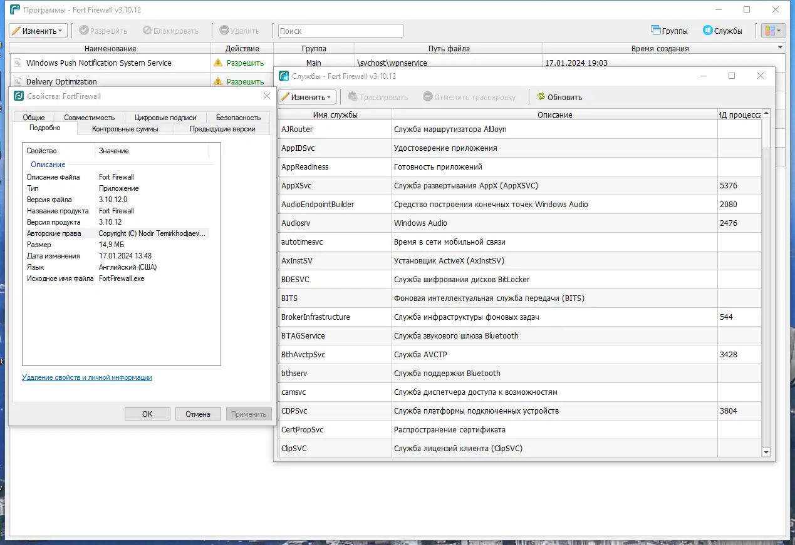795x545 pixels.
Task: Select the CDPSvc service row
Action: click(x=520, y=411)
